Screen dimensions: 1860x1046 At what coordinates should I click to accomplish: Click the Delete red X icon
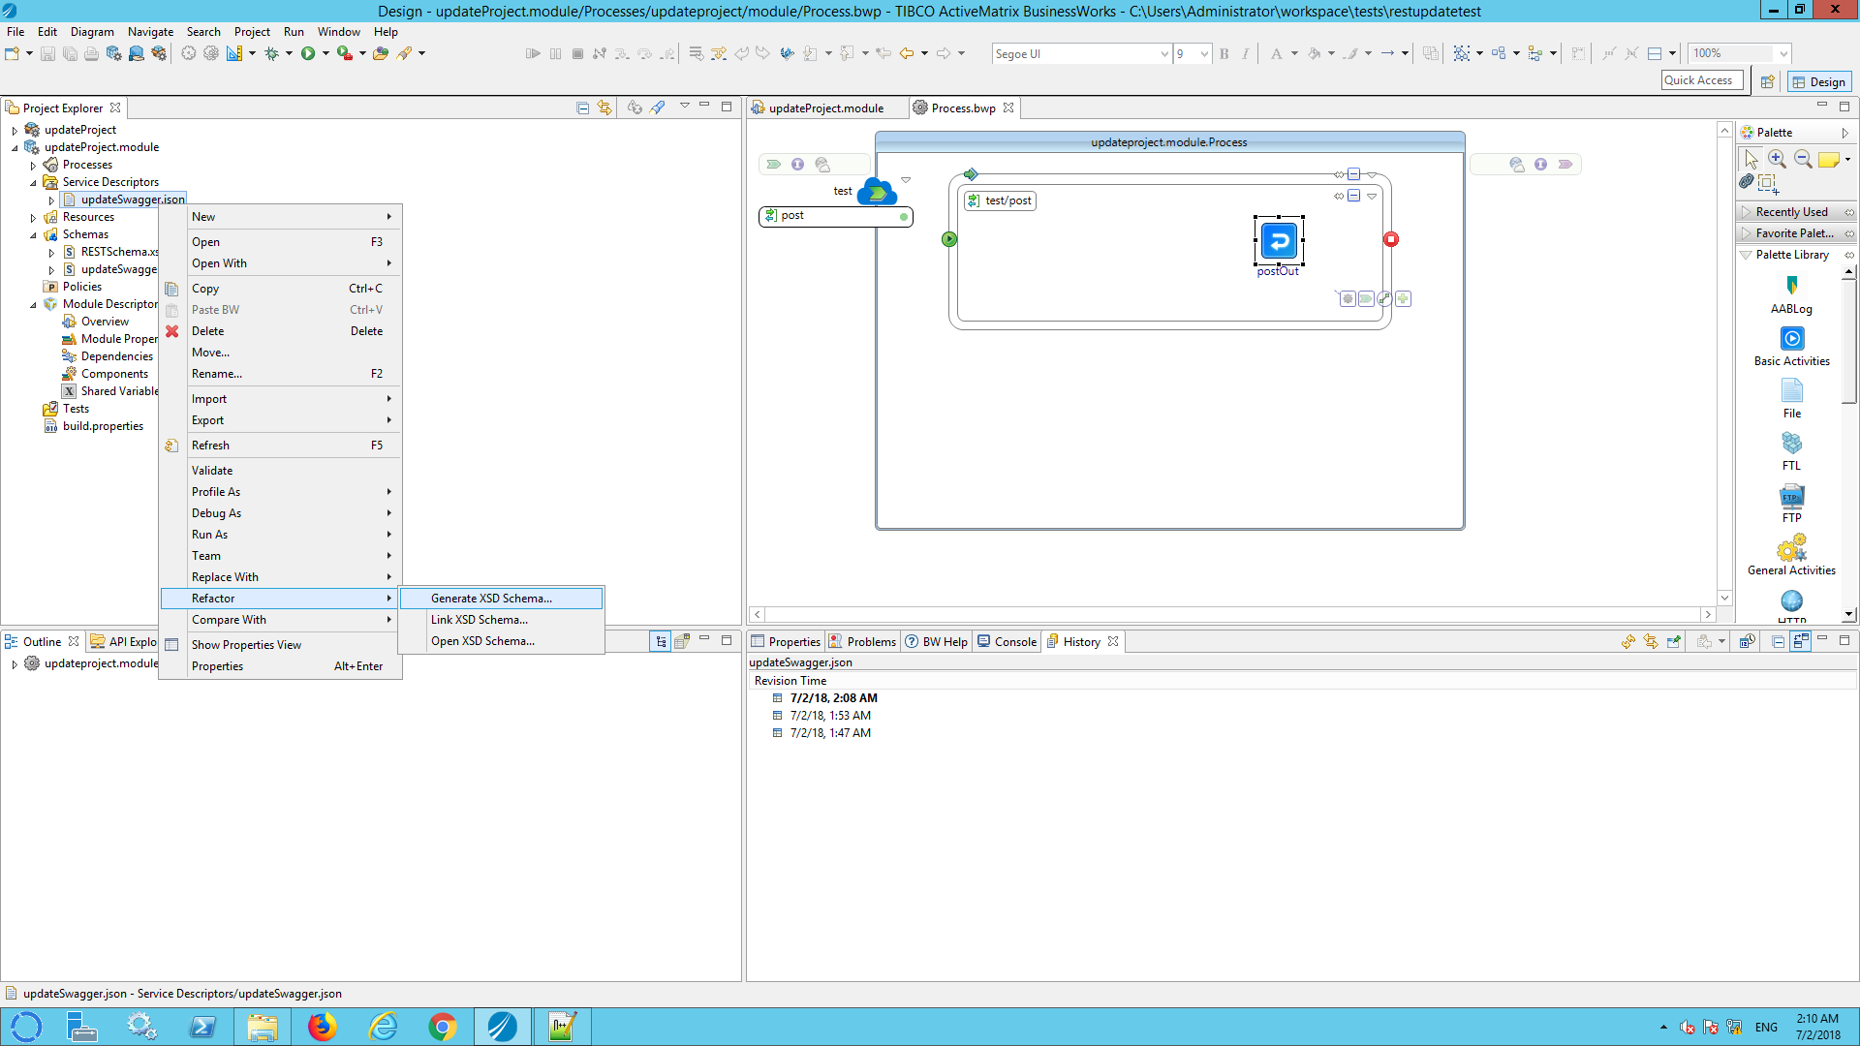click(171, 331)
